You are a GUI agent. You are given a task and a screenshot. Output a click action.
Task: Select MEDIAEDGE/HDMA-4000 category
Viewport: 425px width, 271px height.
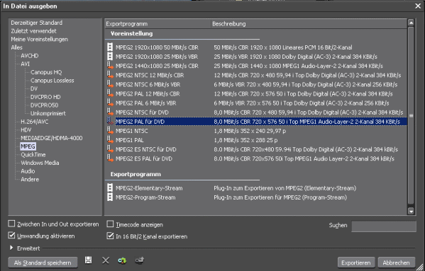click(52, 138)
